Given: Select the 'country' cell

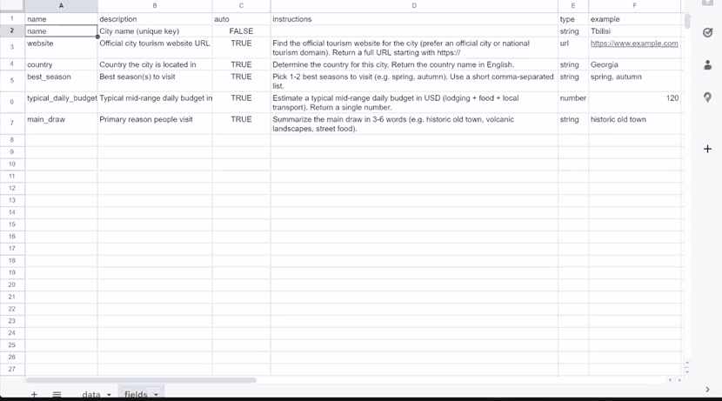Looking at the screenshot, I should (61, 64).
